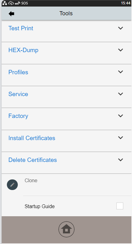The width and height of the screenshot is (132, 244).
Task: Click the cloud sync icon in status bar
Action: pos(11,3)
